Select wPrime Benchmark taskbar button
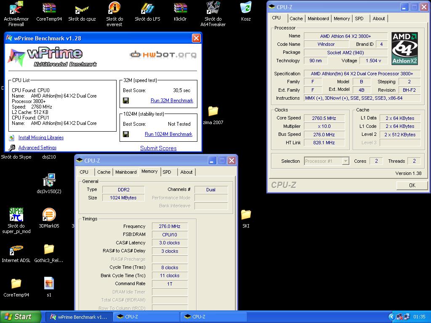The width and height of the screenshot is (431, 323). (79, 317)
